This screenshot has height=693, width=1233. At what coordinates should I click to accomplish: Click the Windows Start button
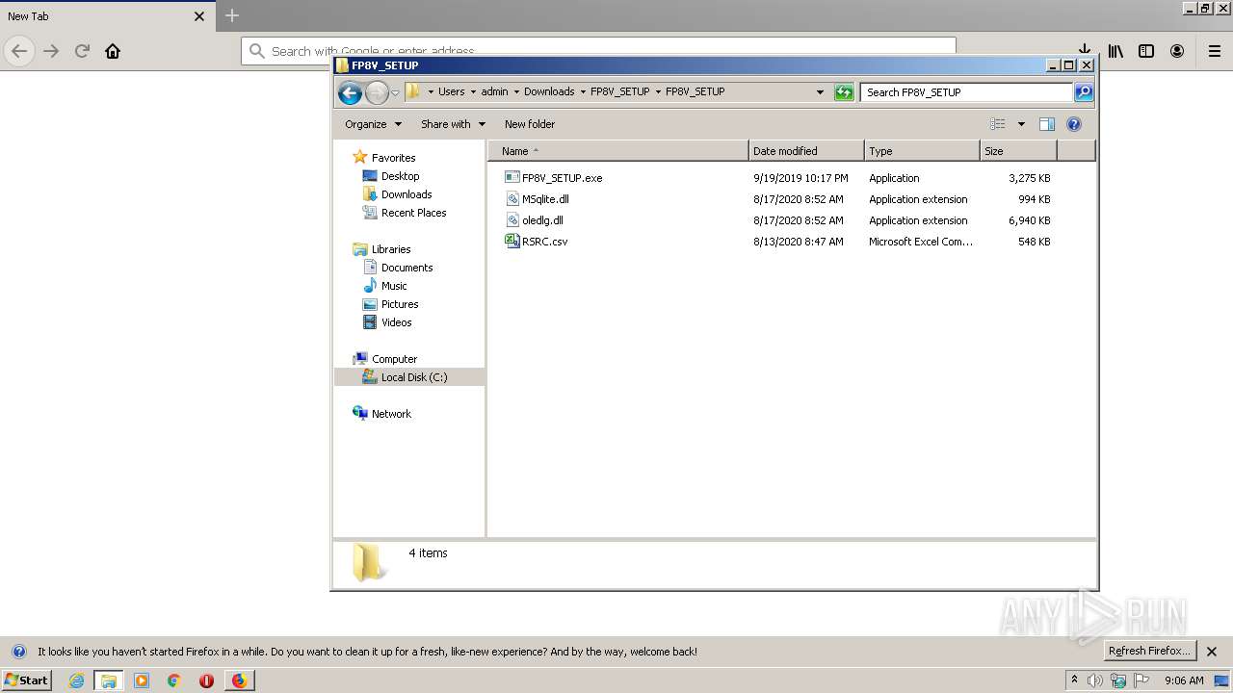[x=27, y=680]
